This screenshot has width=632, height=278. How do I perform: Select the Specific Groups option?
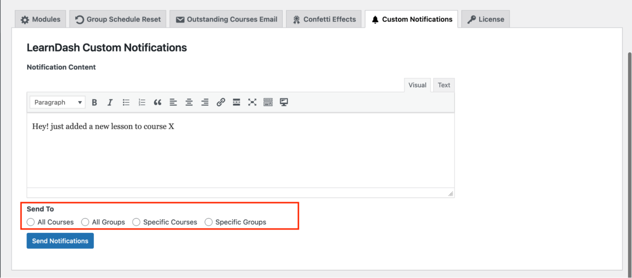pos(209,222)
